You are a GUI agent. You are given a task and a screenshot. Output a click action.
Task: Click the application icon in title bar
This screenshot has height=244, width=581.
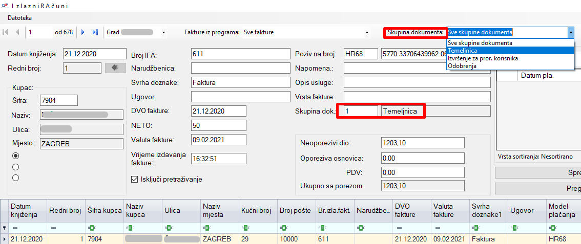[x=5, y=6]
